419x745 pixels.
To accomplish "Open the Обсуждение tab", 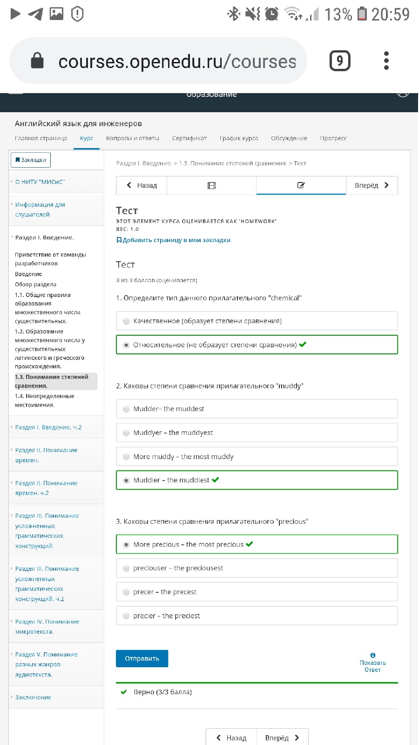I will click(289, 138).
